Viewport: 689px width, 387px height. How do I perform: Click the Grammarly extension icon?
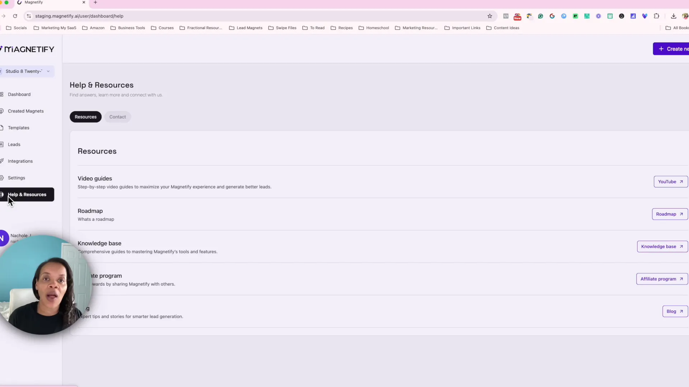click(540, 16)
